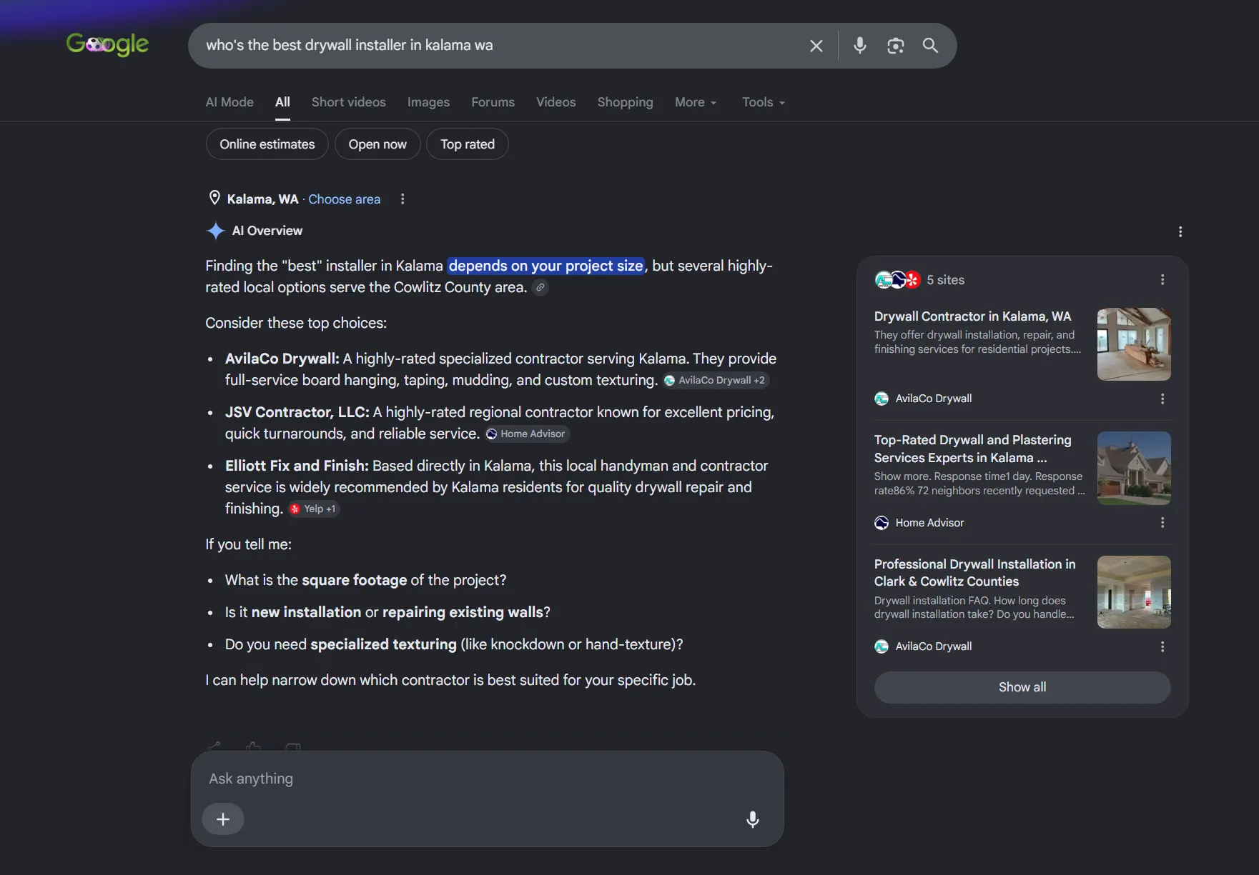The image size is (1259, 875).
Task: Switch to the AI Mode tab
Action: click(229, 102)
